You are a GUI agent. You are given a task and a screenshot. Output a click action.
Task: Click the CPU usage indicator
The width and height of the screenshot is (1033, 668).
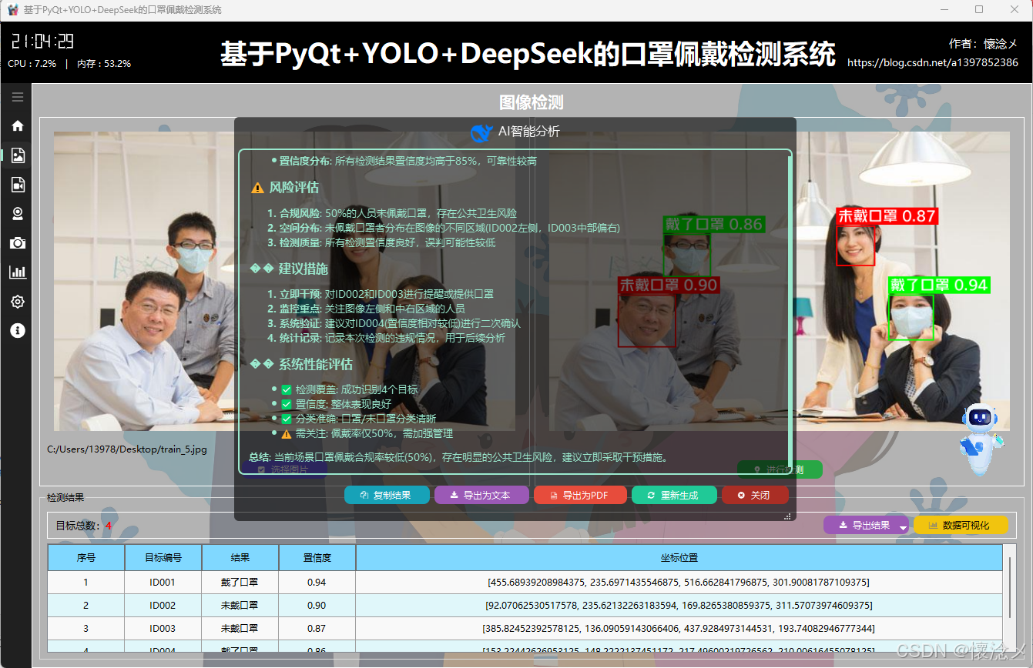(32, 64)
